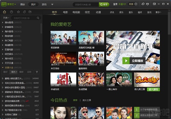Click the magnifier icon in the sidebar search
The image size is (171, 119).
[38, 18]
